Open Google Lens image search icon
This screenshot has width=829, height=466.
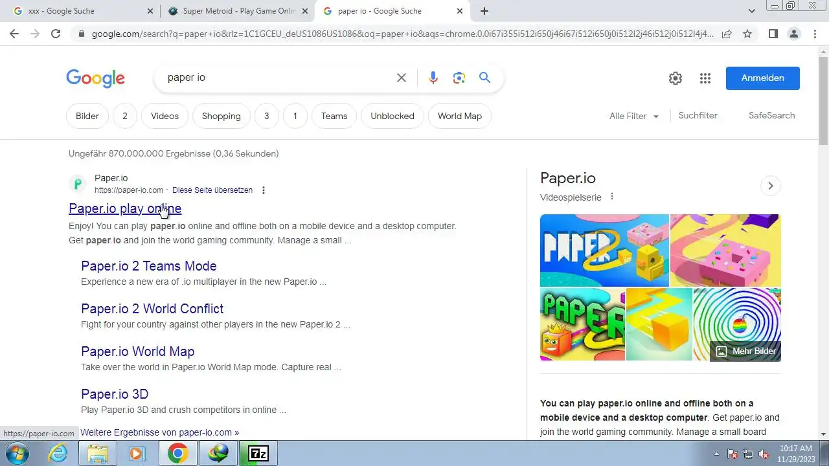459,78
